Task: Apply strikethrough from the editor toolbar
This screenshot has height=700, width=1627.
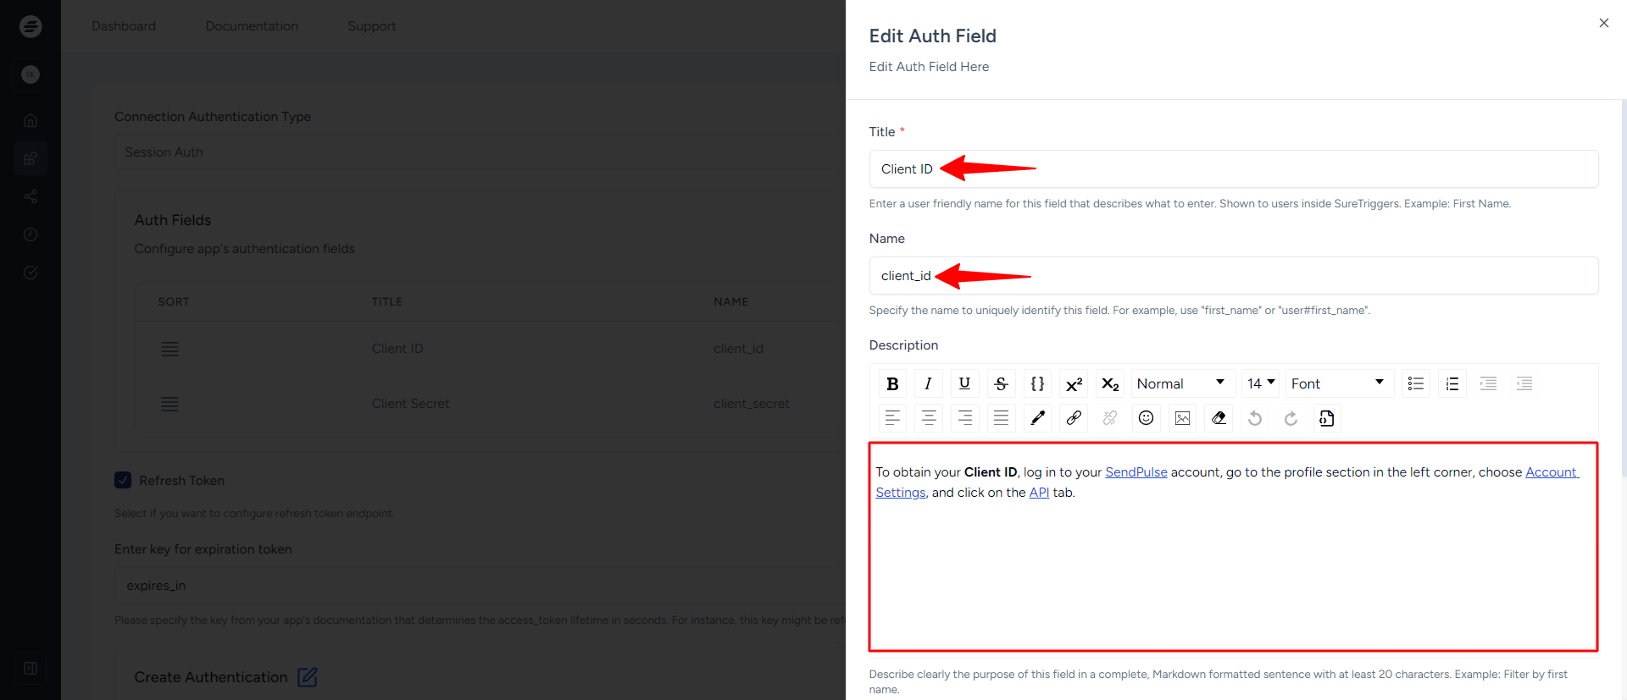Action: pos(1001,383)
